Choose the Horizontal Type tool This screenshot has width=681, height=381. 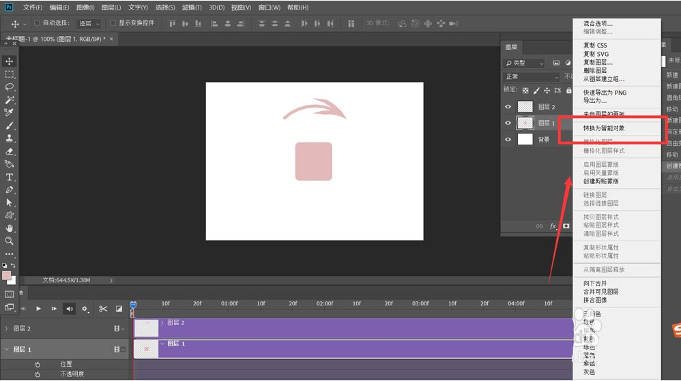click(x=10, y=177)
